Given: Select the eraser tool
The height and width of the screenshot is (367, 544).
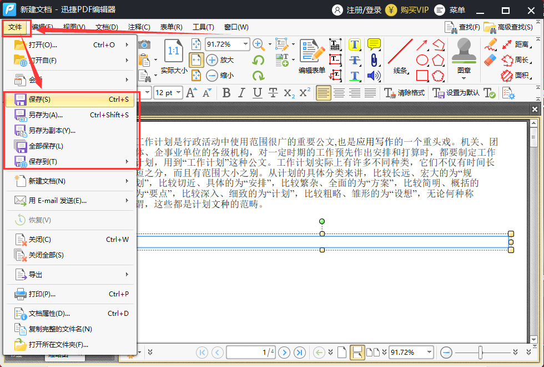Looking at the screenshot, I should coord(490,60).
